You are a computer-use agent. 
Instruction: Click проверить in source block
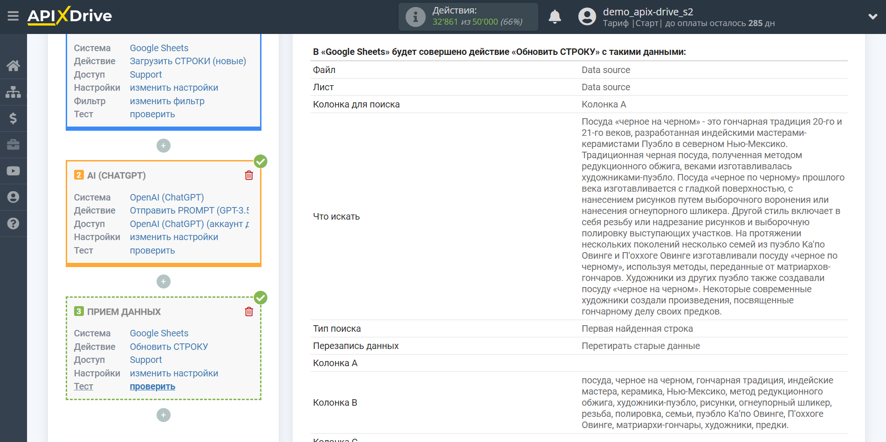152,114
